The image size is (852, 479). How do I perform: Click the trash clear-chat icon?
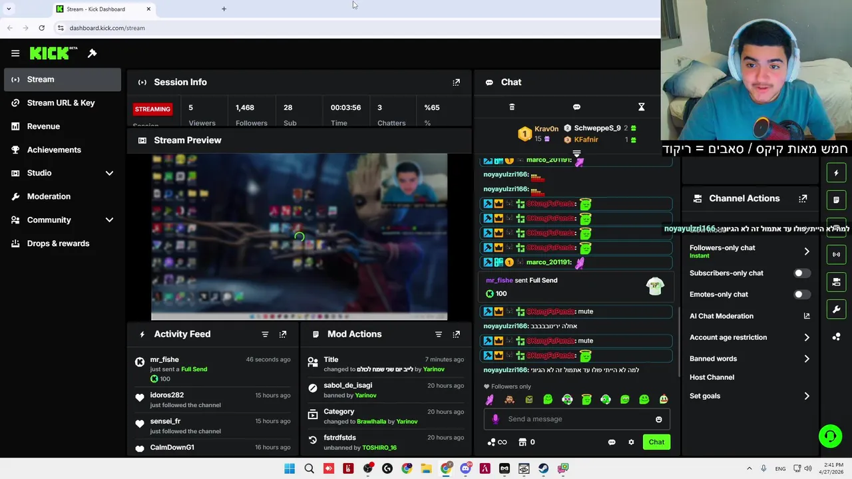click(512, 107)
